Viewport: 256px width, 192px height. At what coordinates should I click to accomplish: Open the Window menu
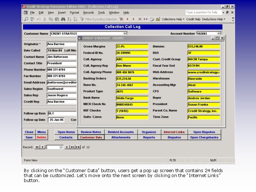tap(114, 12)
